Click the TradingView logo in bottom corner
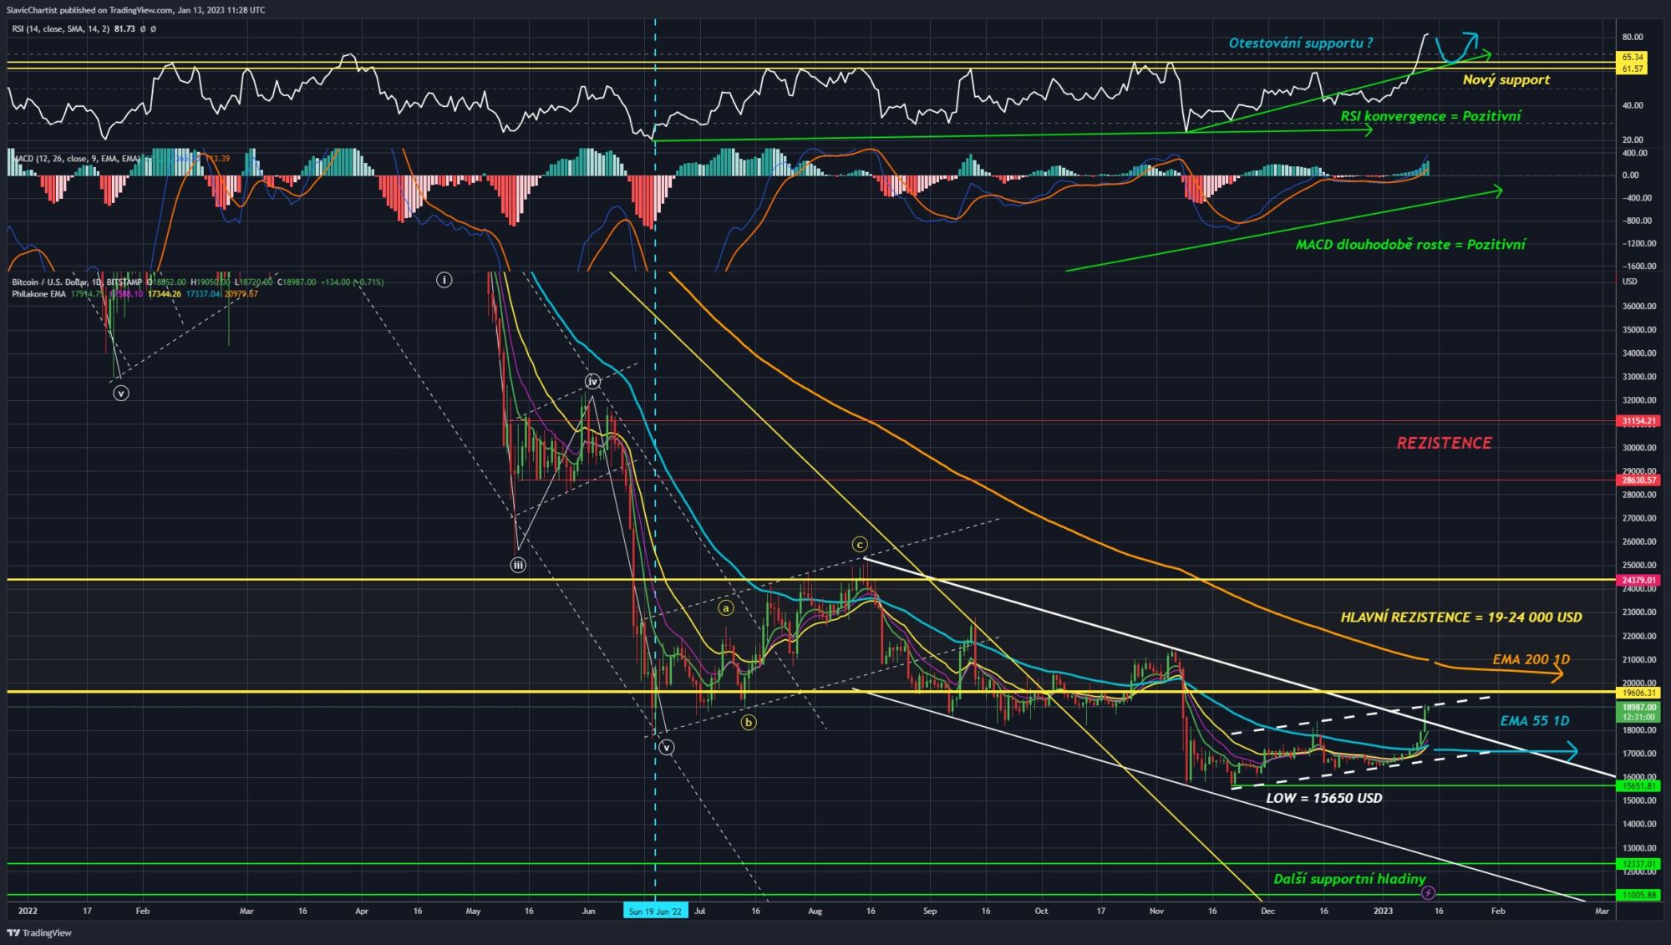The width and height of the screenshot is (1671, 945). (x=39, y=932)
